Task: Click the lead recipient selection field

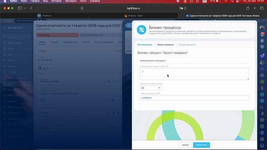Action: (194, 98)
